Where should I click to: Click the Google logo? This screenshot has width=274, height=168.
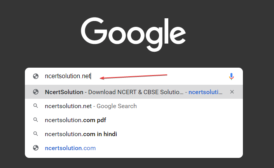[x=133, y=35]
